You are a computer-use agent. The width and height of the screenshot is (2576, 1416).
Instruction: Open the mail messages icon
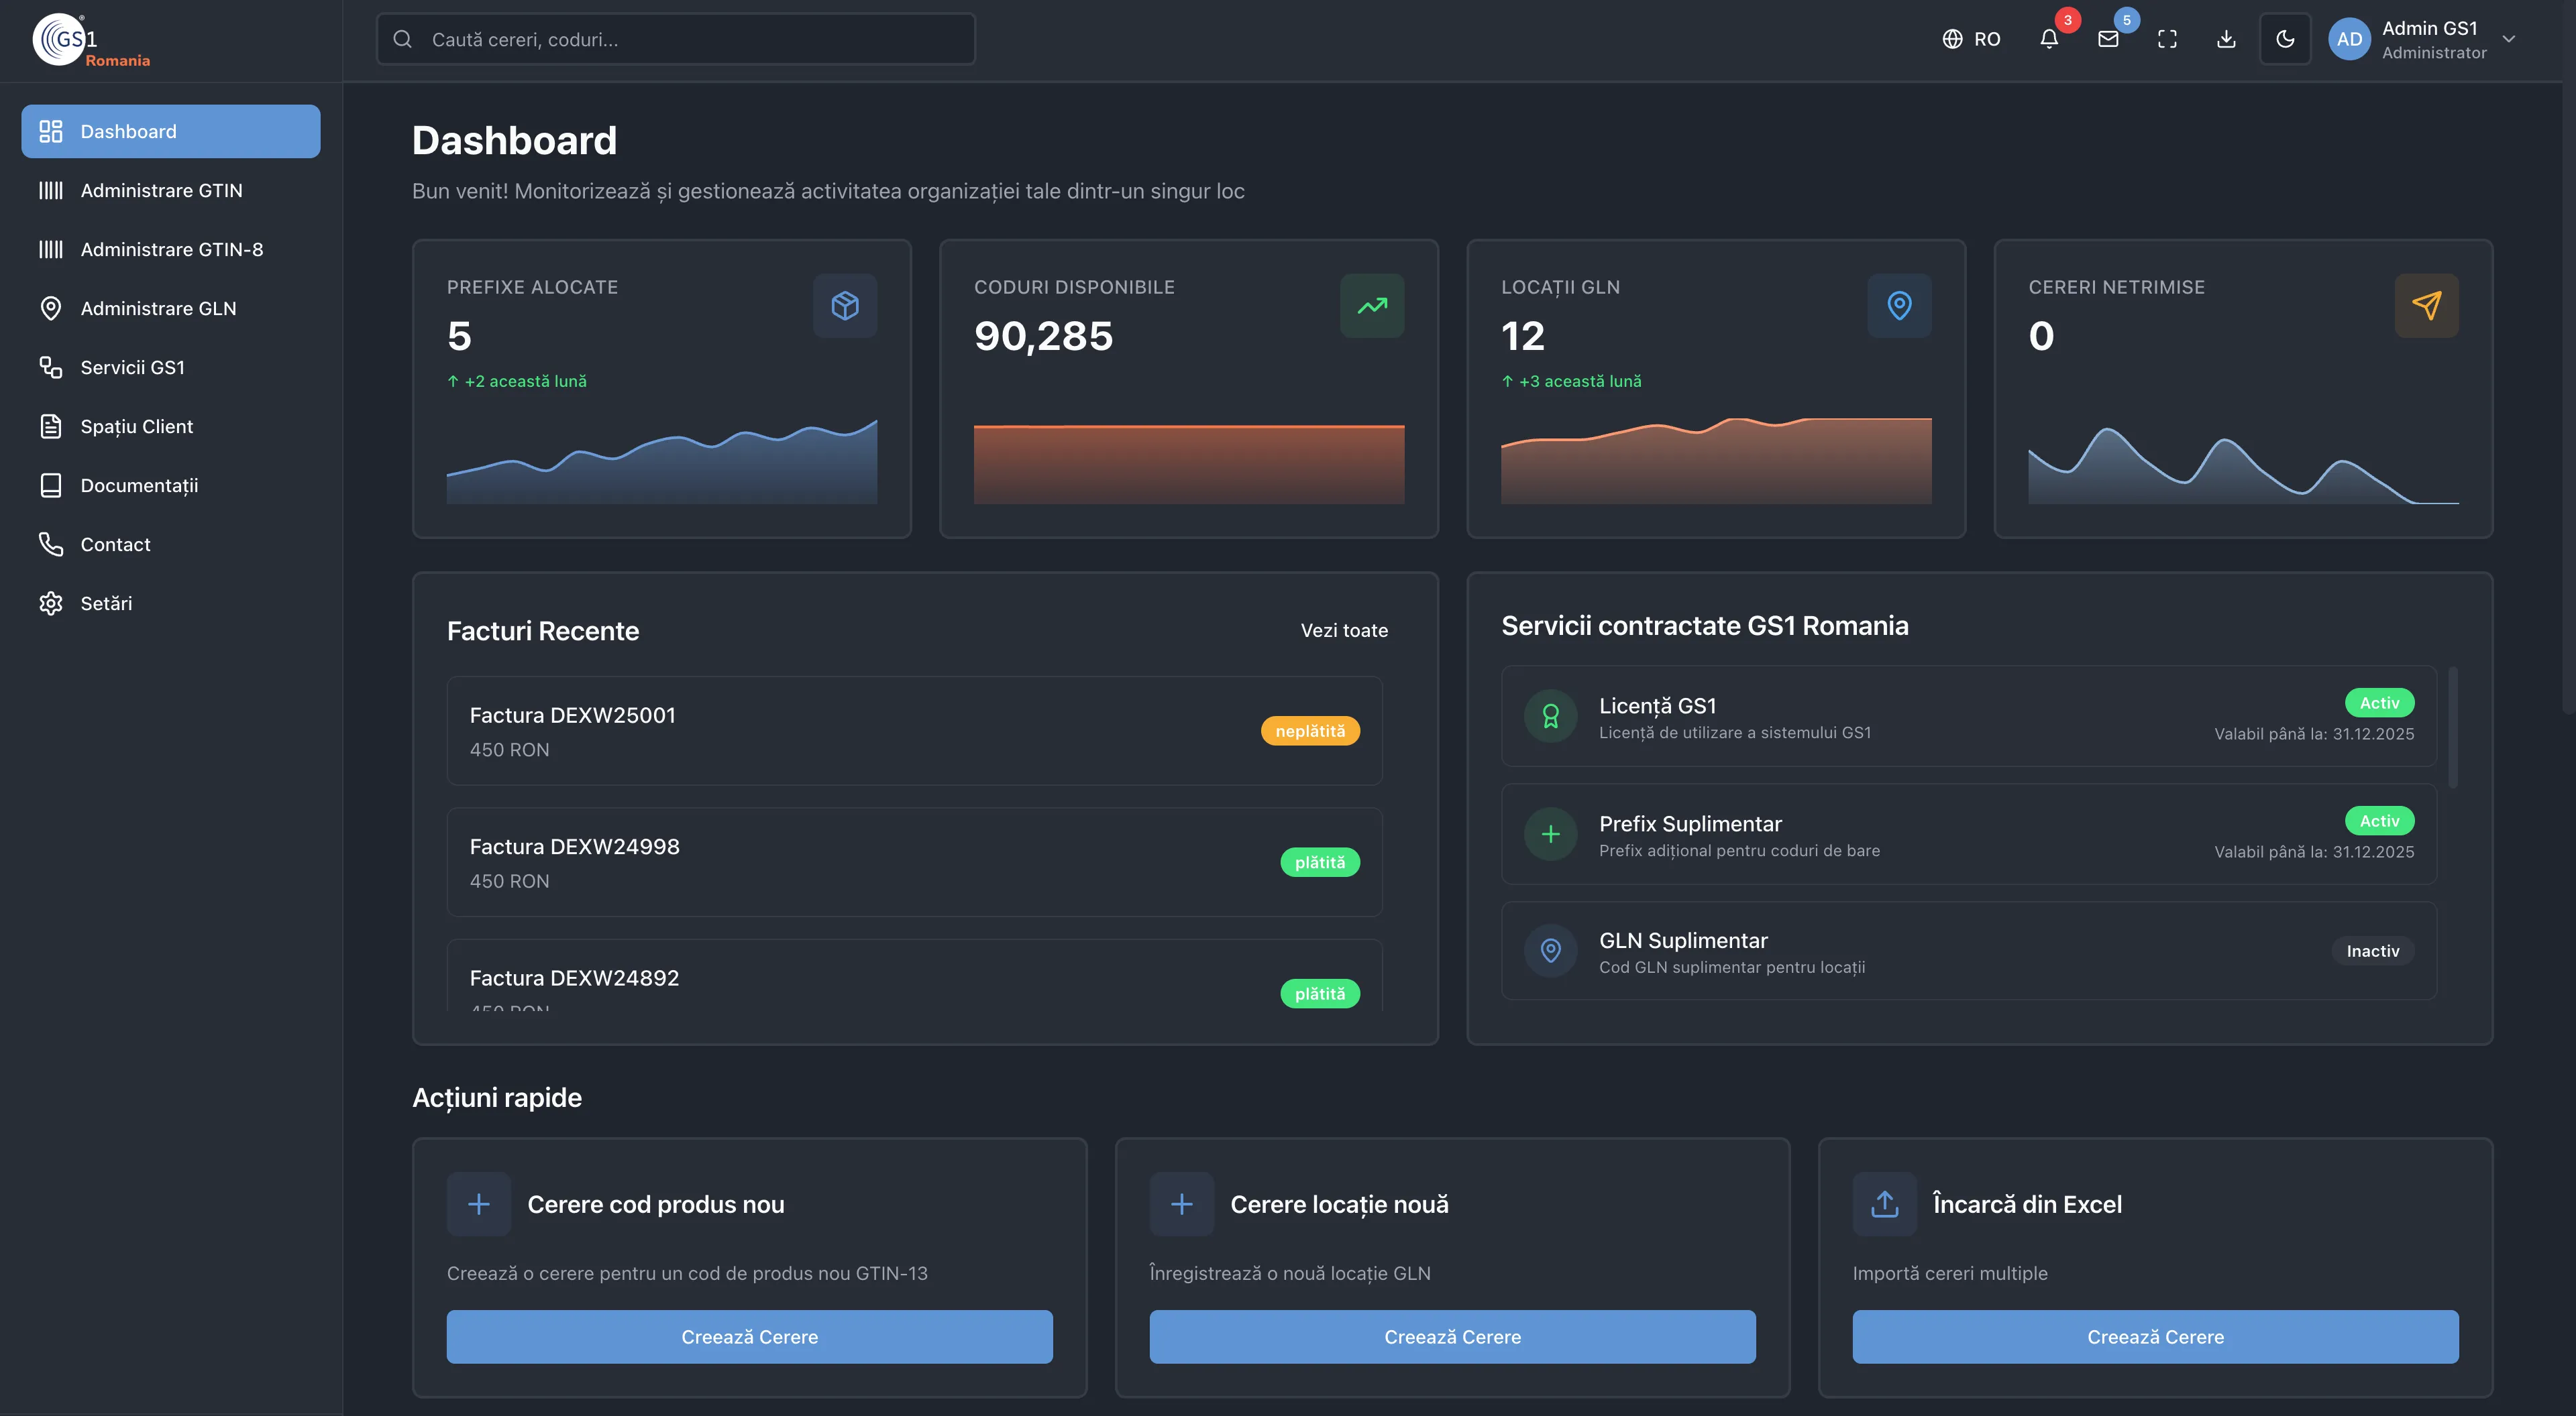[2108, 39]
